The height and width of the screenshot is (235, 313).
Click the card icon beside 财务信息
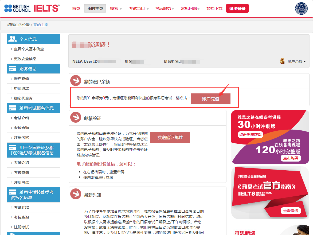pos(12,68)
